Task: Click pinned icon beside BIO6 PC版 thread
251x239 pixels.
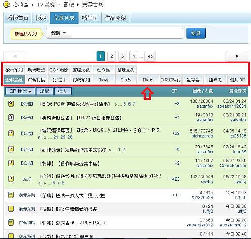Action: click(11, 104)
